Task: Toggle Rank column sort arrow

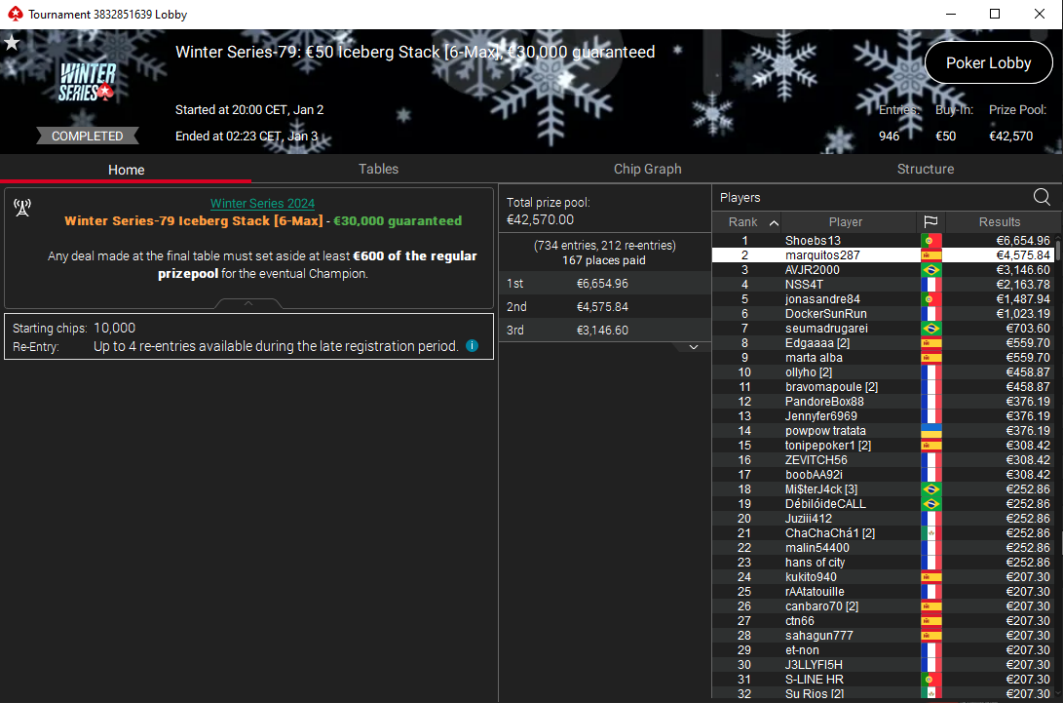Action: click(774, 222)
